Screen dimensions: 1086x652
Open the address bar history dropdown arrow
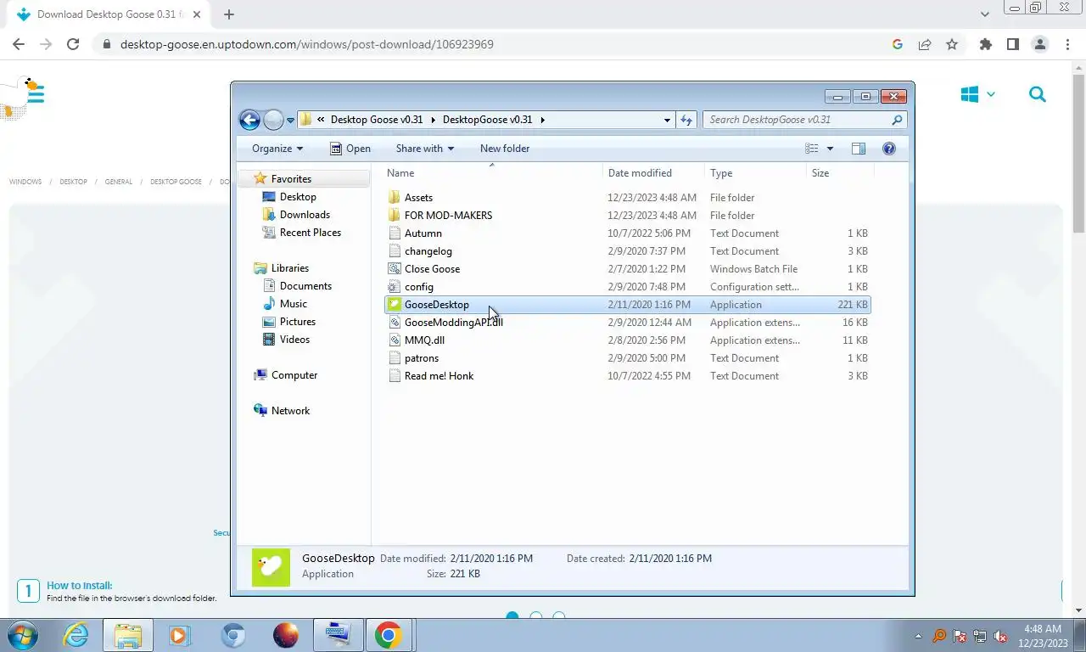(667, 120)
